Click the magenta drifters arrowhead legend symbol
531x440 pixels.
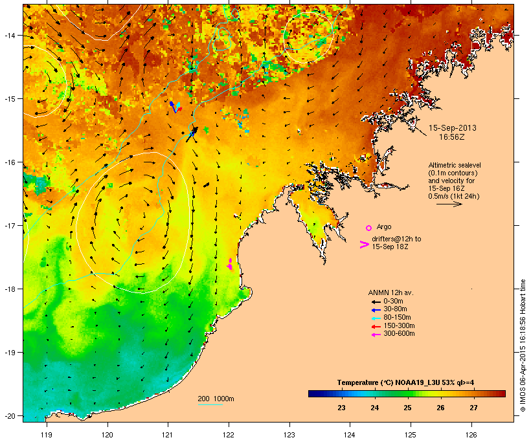click(365, 245)
